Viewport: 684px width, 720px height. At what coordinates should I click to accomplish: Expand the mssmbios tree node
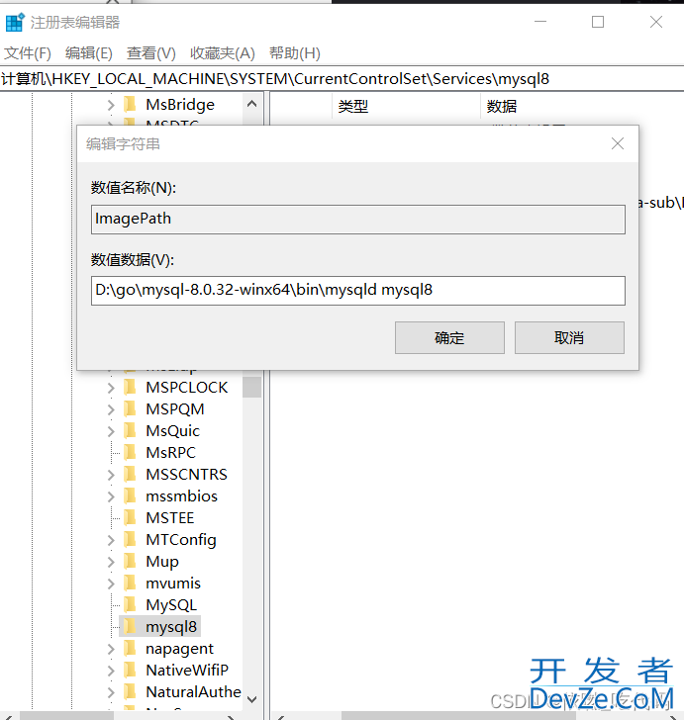tap(111, 496)
